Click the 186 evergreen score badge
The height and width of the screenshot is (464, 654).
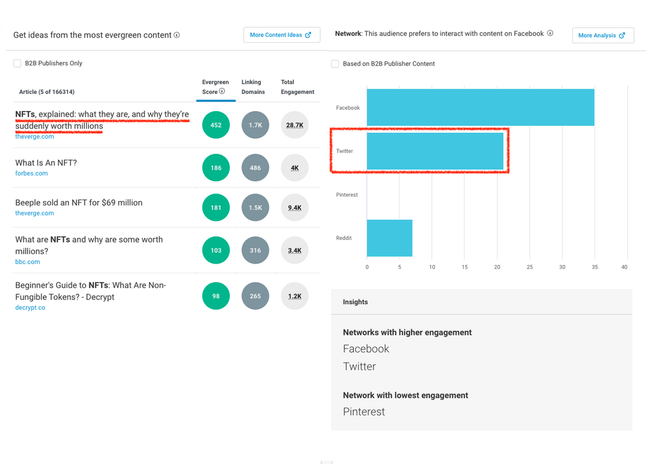216,168
